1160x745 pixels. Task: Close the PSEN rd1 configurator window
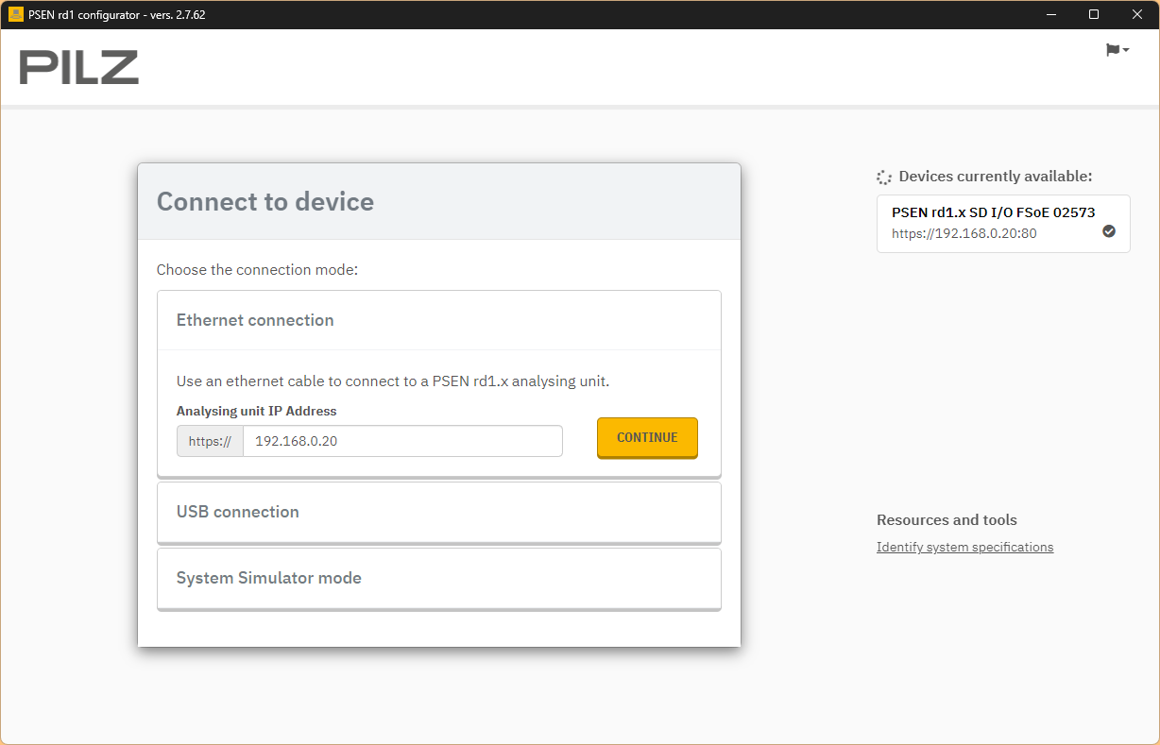1137,14
